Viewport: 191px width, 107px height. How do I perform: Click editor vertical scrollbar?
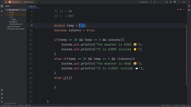coord(186,56)
